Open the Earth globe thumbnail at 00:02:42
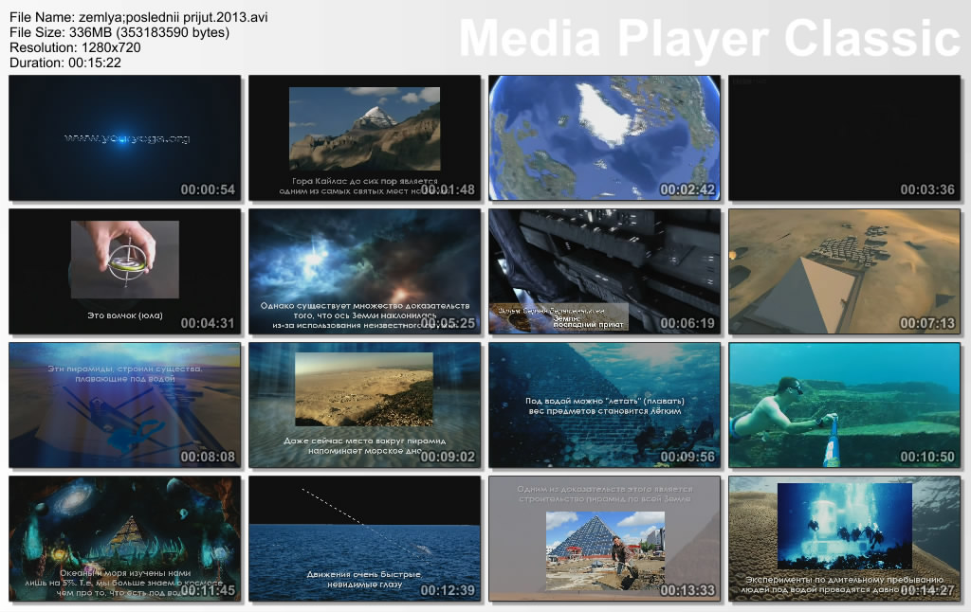The height and width of the screenshot is (612, 971). tap(604, 138)
